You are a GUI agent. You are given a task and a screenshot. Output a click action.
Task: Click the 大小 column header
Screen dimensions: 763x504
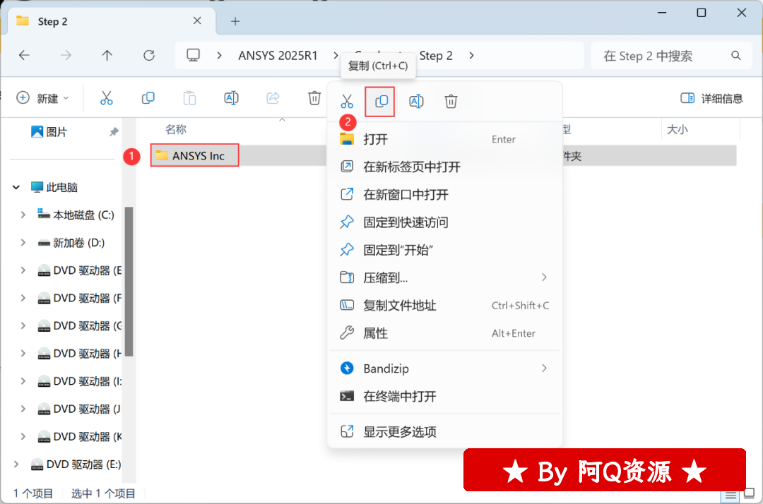(677, 129)
